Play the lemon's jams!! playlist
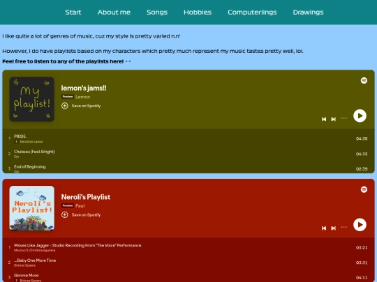This screenshot has width=377, height=282. click(x=360, y=116)
